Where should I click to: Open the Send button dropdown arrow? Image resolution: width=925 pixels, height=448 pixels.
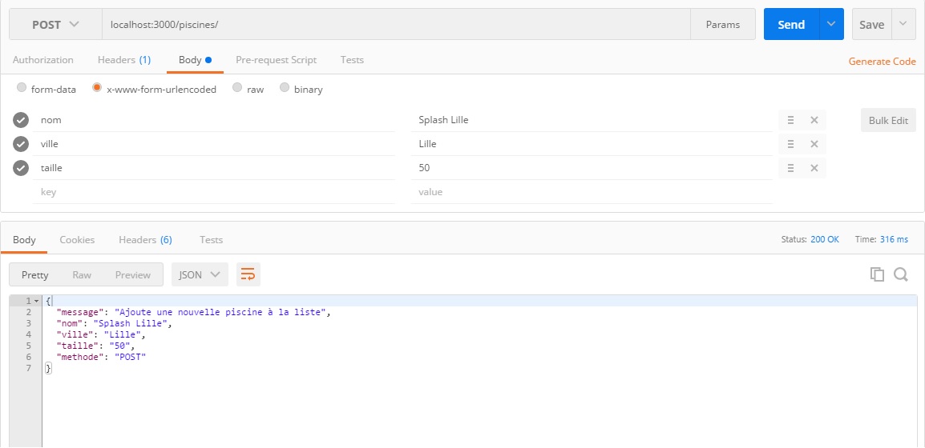click(831, 24)
